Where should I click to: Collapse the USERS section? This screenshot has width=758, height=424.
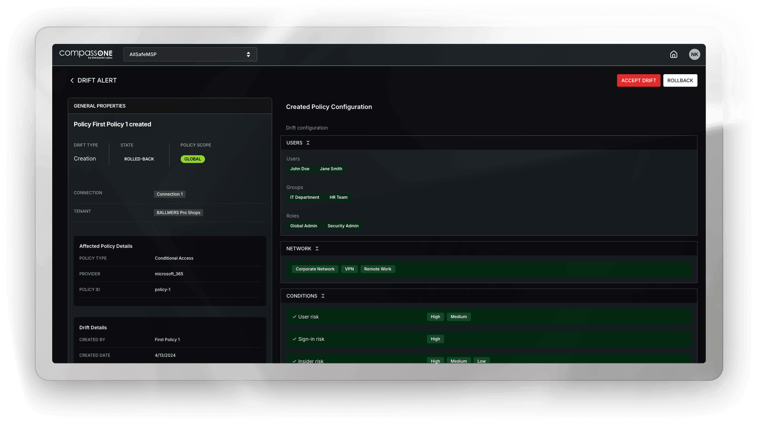tap(308, 143)
